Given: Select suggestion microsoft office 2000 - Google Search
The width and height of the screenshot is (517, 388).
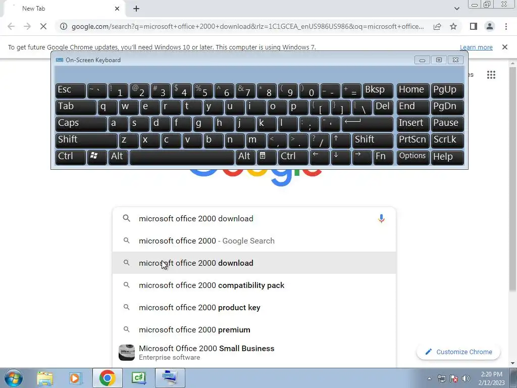Looking at the screenshot, I should click(x=254, y=241).
